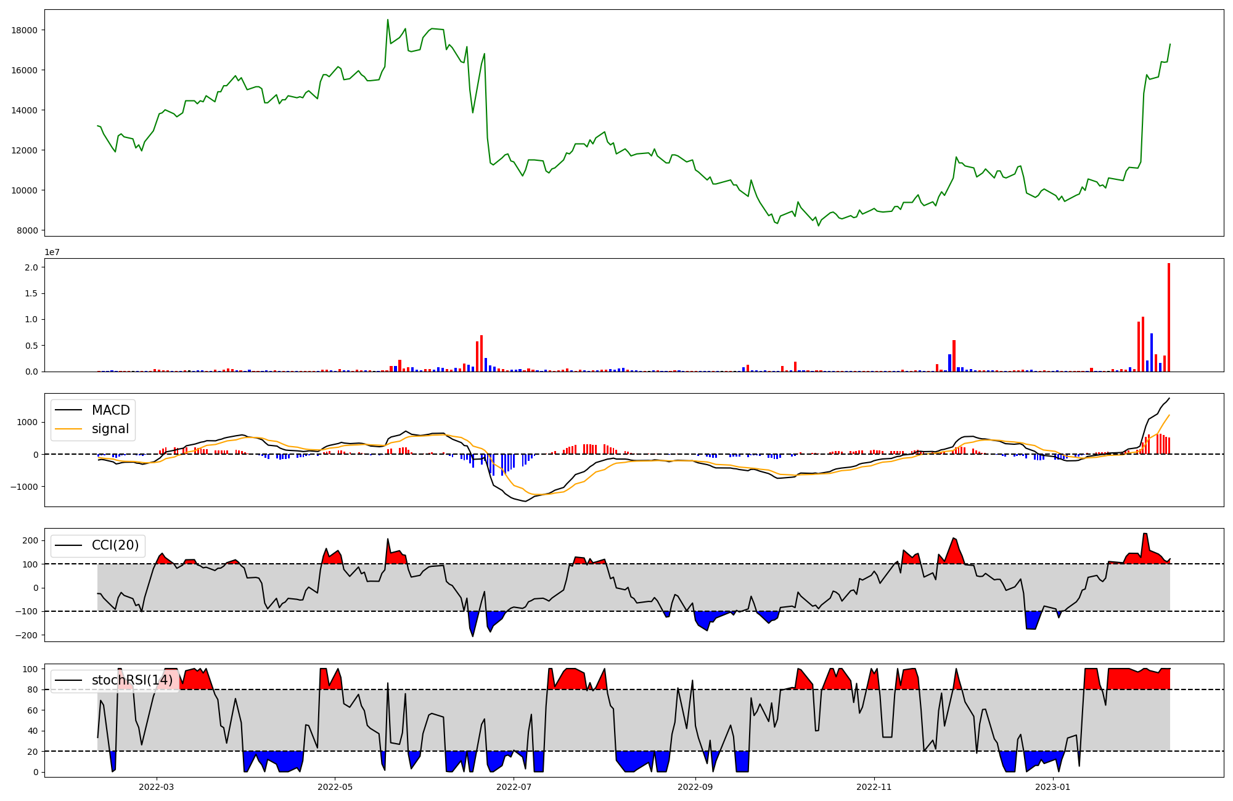Click the tallest red volume bar
Viewport: 1233px width, 801px height.
[x=1168, y=317]
